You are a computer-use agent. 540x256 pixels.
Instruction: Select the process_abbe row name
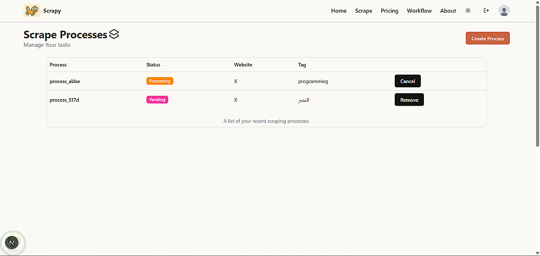65,81
